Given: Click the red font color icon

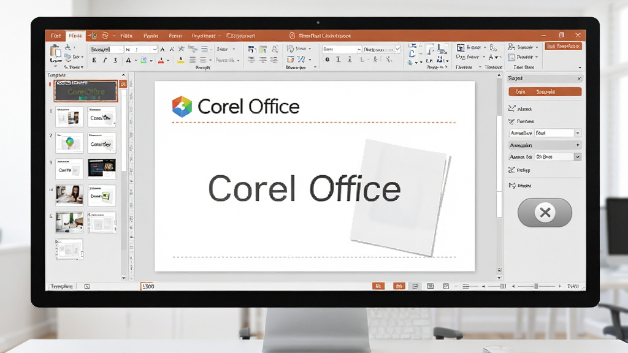Looking at the screenshot, I should pos(161,61).
